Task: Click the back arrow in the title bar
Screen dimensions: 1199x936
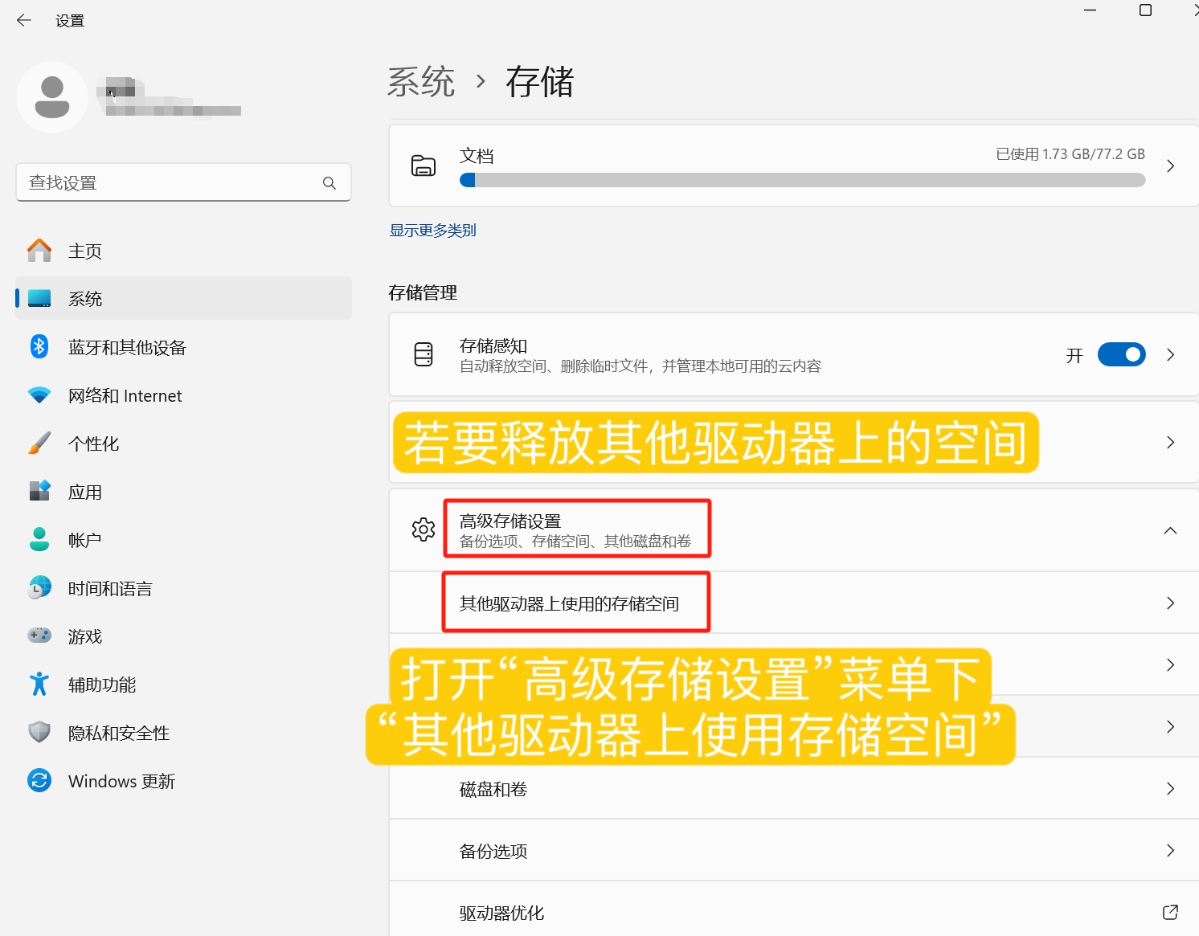Action: tap(23, 20)
